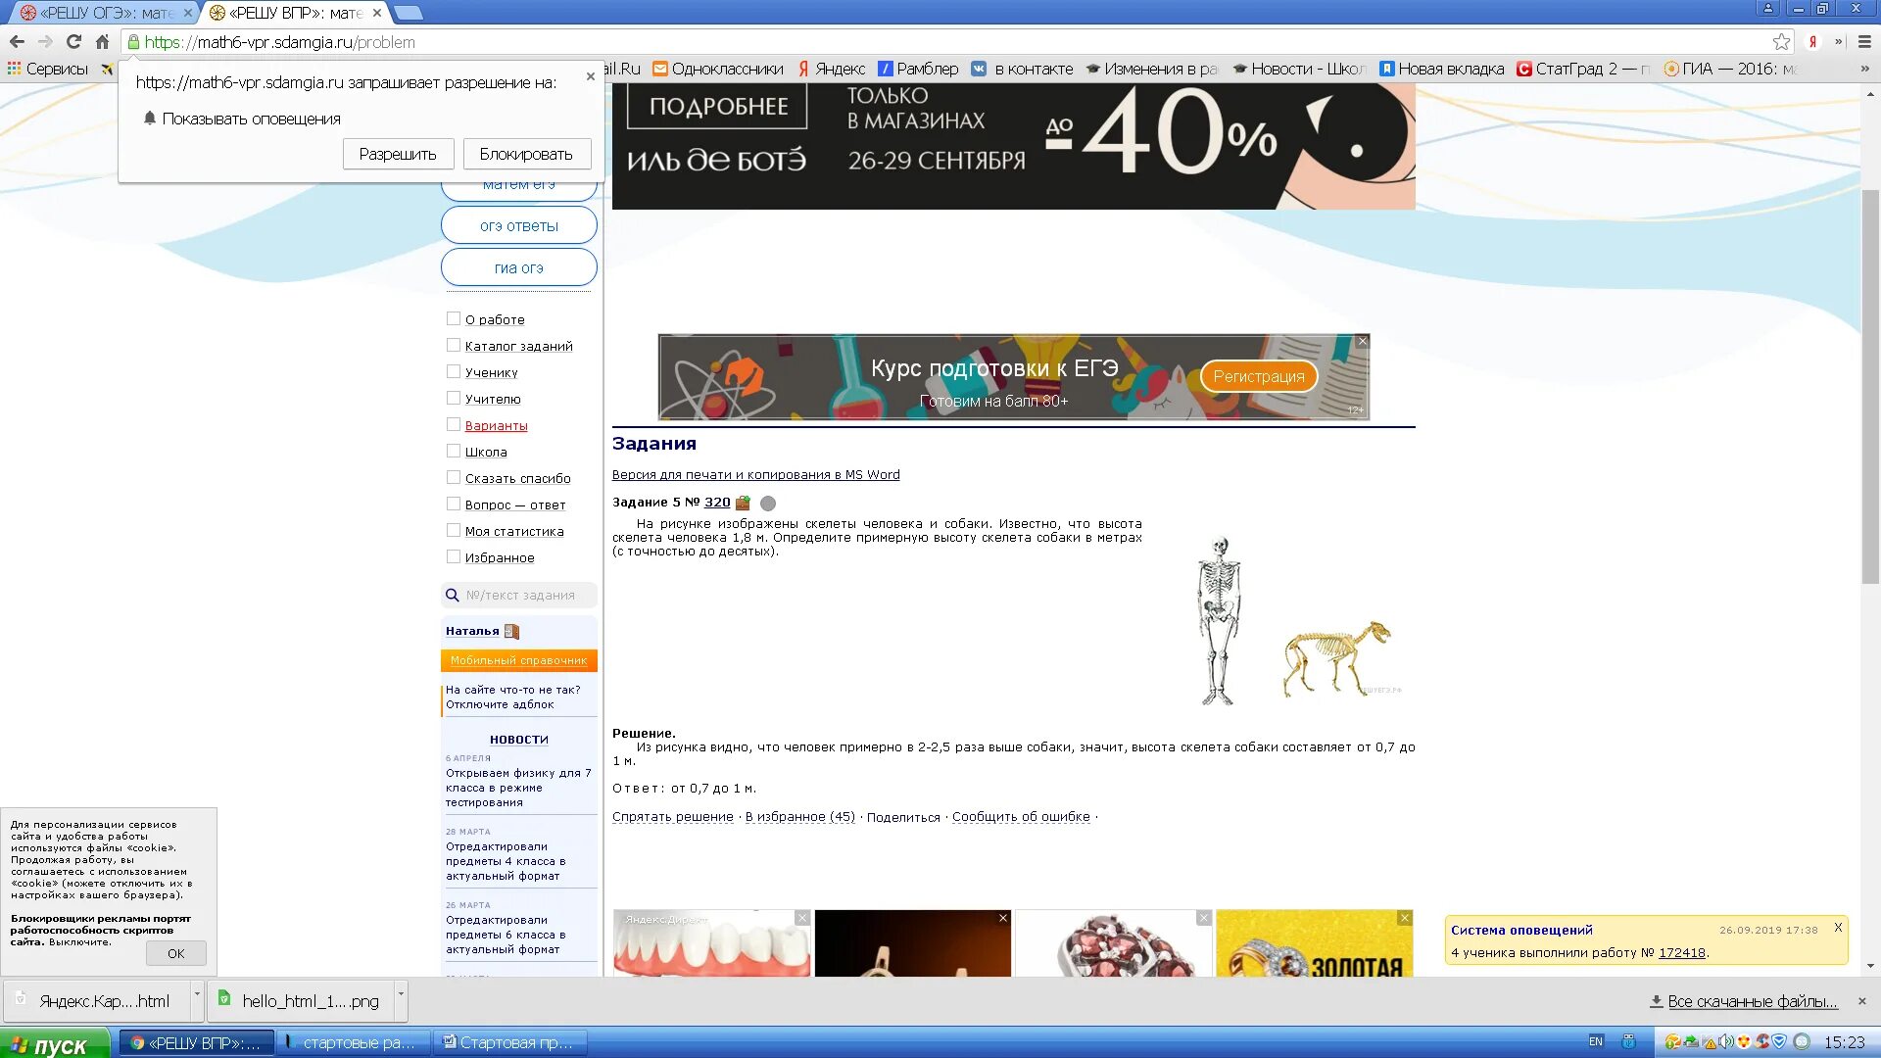Open new tab button
Viewport: 1881px width, 1058px height.
point(409,13)
